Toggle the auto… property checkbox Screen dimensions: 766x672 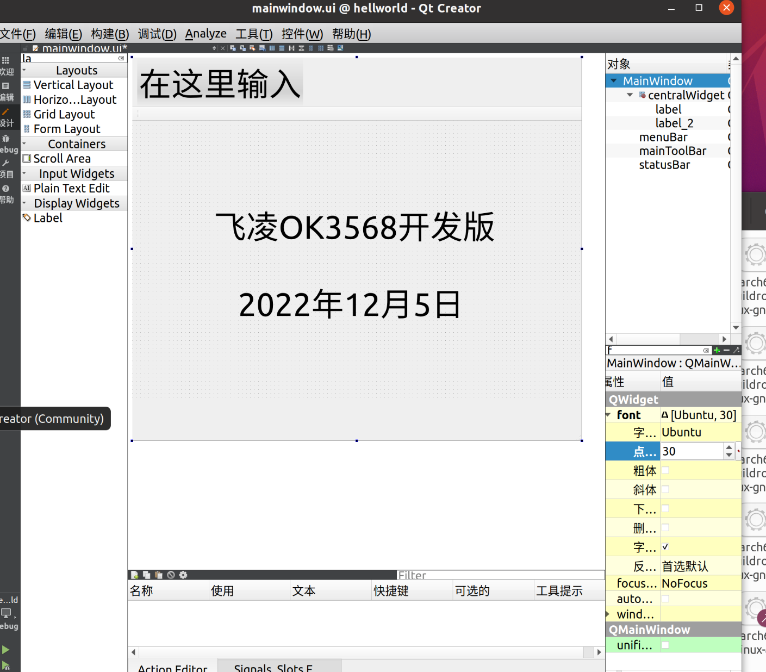pos(665,599)
